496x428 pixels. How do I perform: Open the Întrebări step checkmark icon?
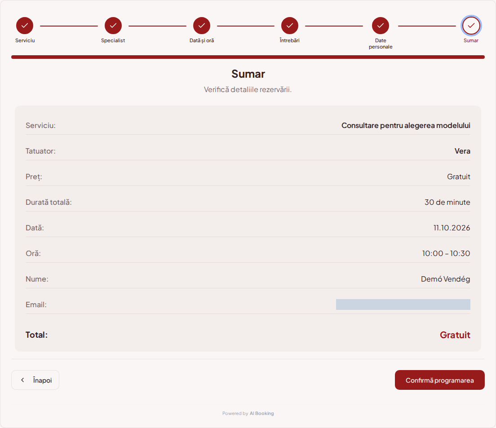[290, 26]
